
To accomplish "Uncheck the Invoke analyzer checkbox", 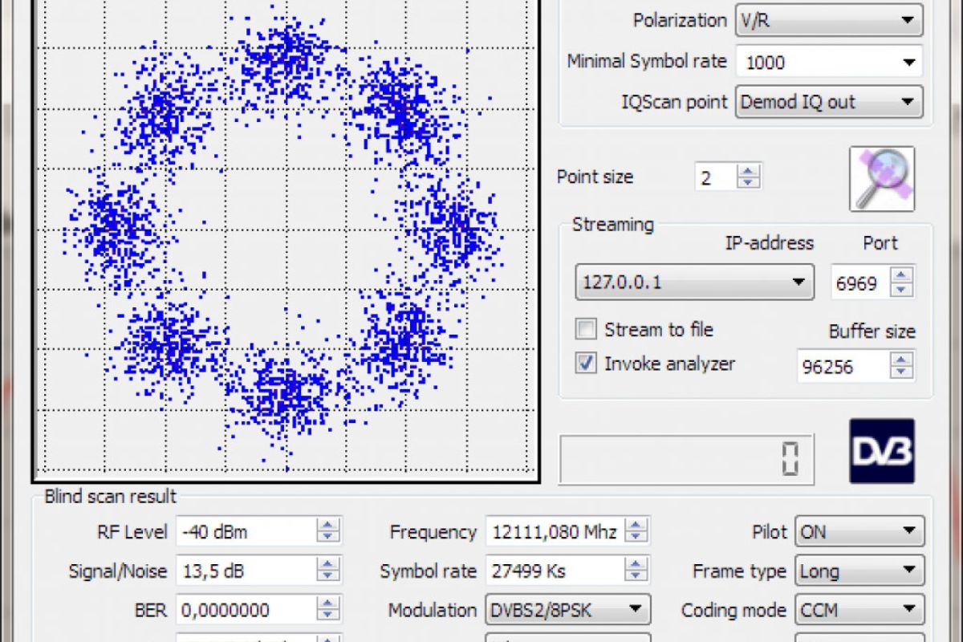I will click(x=587, y=364).
